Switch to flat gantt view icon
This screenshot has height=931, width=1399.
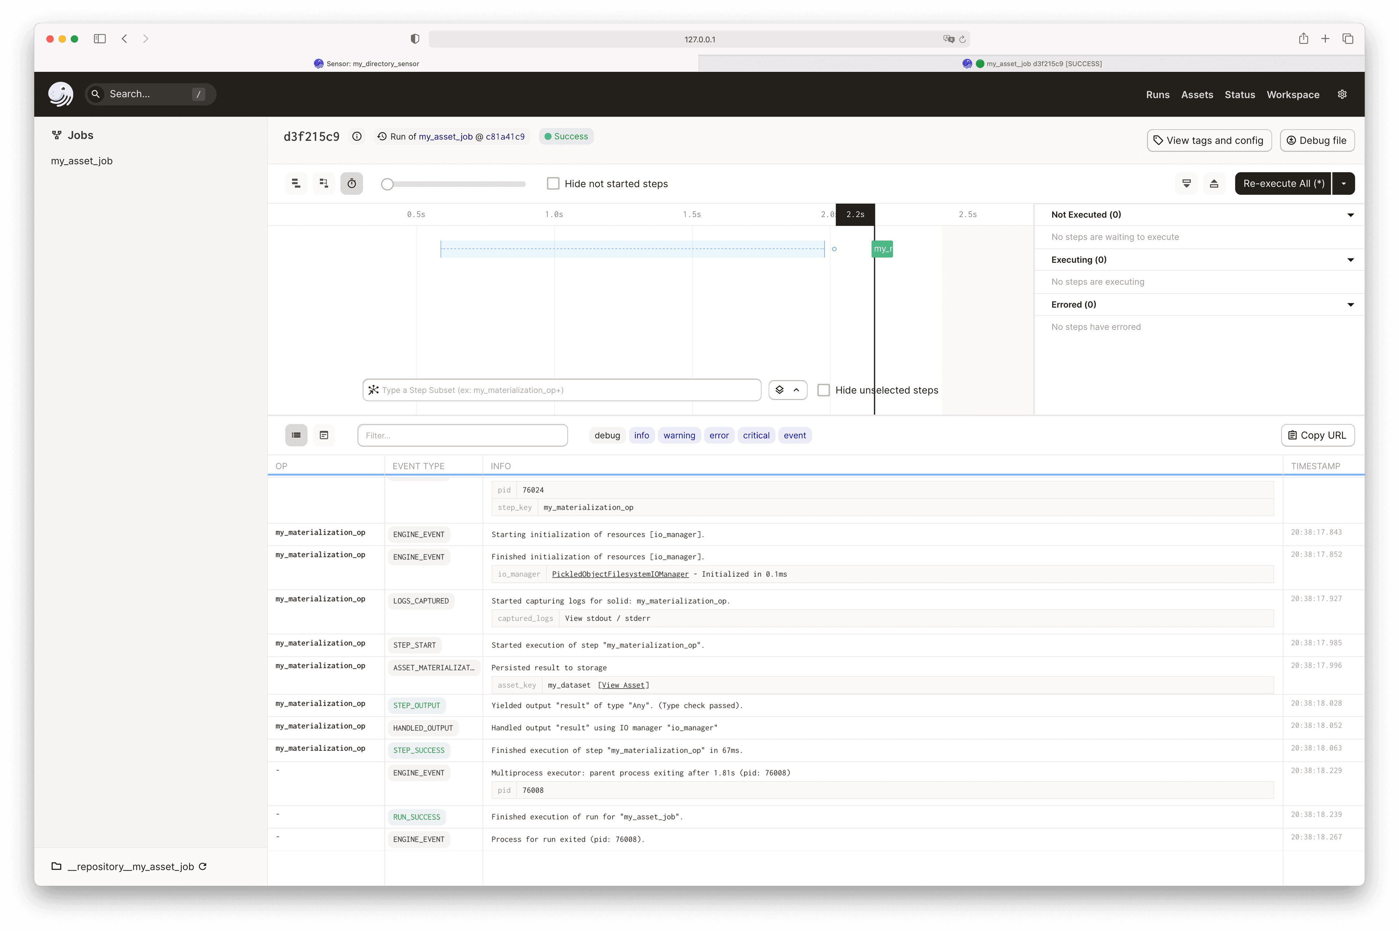[296, 184]
